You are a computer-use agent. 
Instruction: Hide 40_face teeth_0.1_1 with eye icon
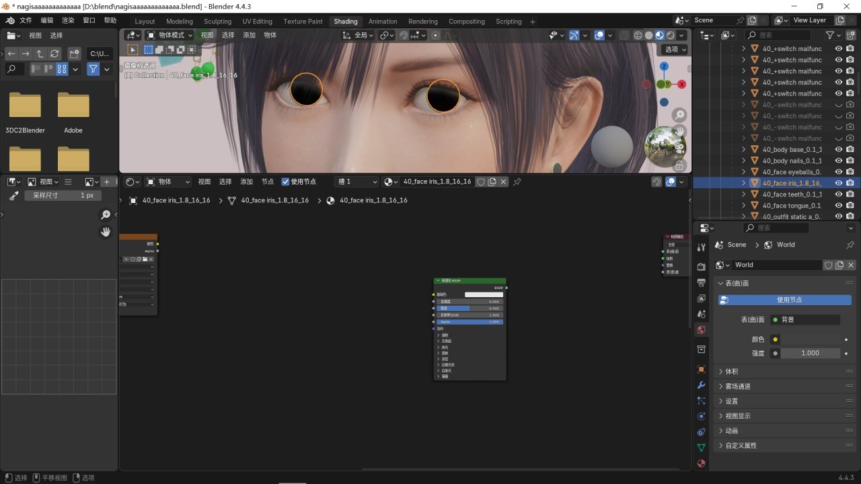839,194
